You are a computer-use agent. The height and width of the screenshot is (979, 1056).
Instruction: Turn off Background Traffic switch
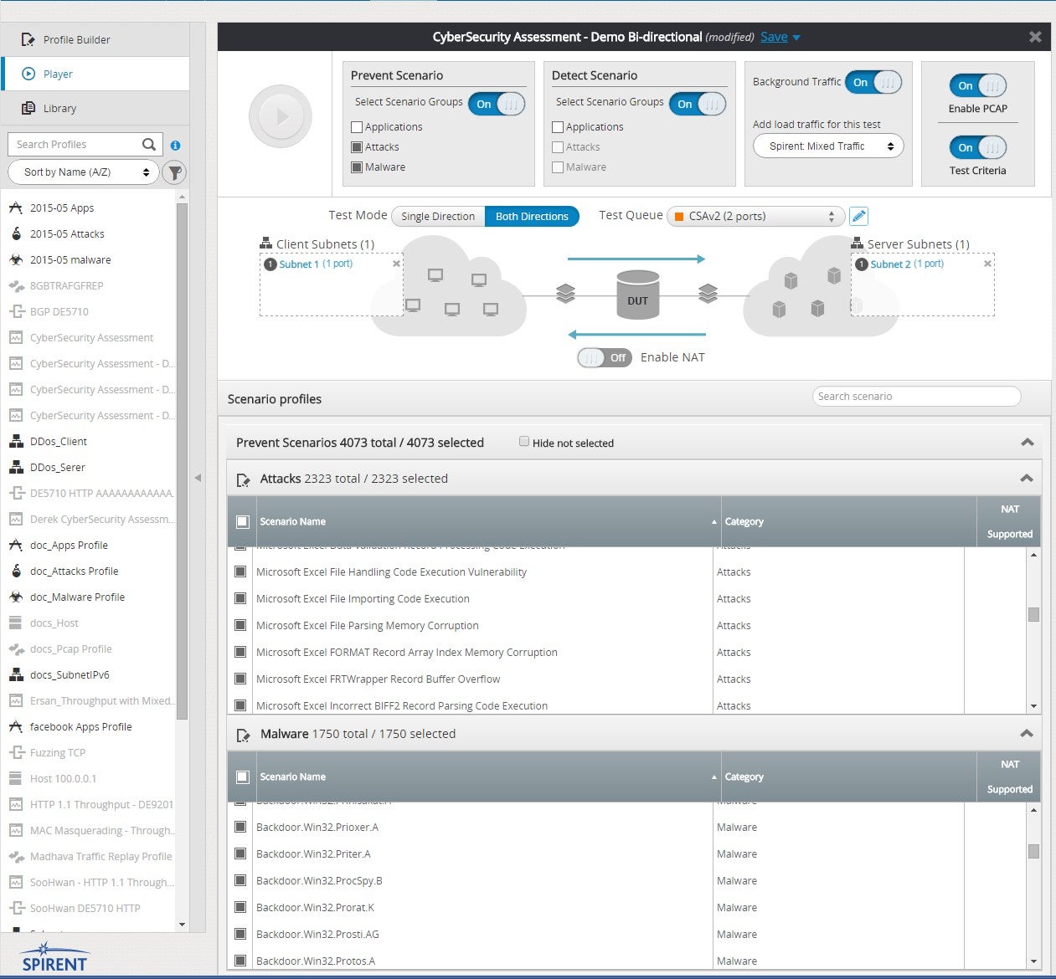click(873, 82)
